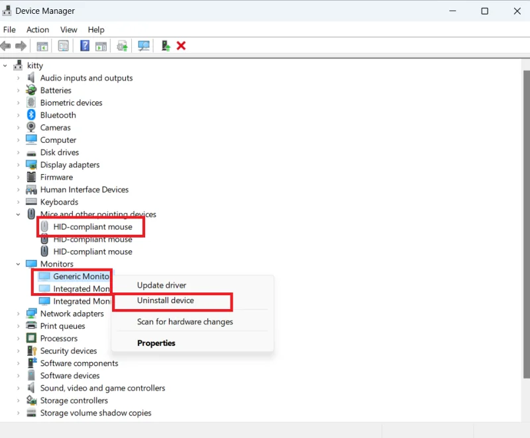Select the Generic Monitor device
This screenshot has height=438, width=530.
(x=81, y=277)
